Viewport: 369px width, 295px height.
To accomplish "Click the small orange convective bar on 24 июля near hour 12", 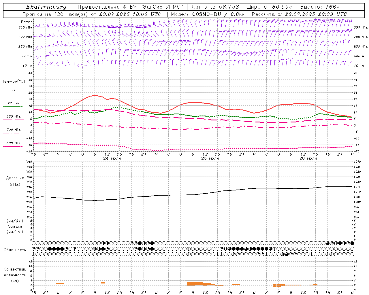I will click(x=103, y=283).
